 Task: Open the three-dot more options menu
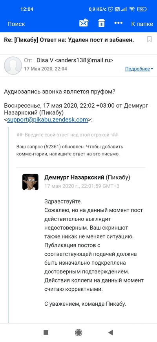click(x=119, y=23)
